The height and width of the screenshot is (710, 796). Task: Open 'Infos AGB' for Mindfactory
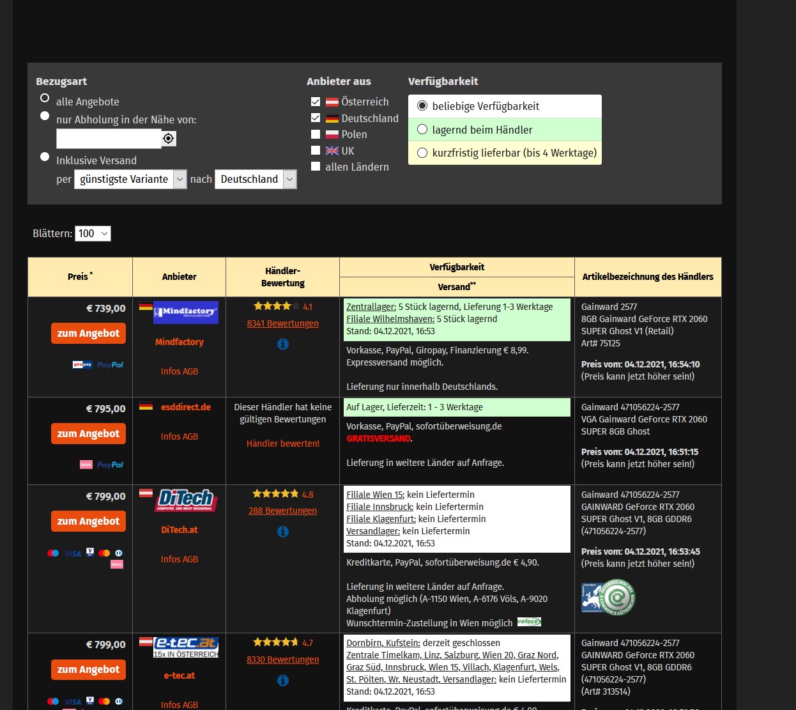click(x=180, y=371)
